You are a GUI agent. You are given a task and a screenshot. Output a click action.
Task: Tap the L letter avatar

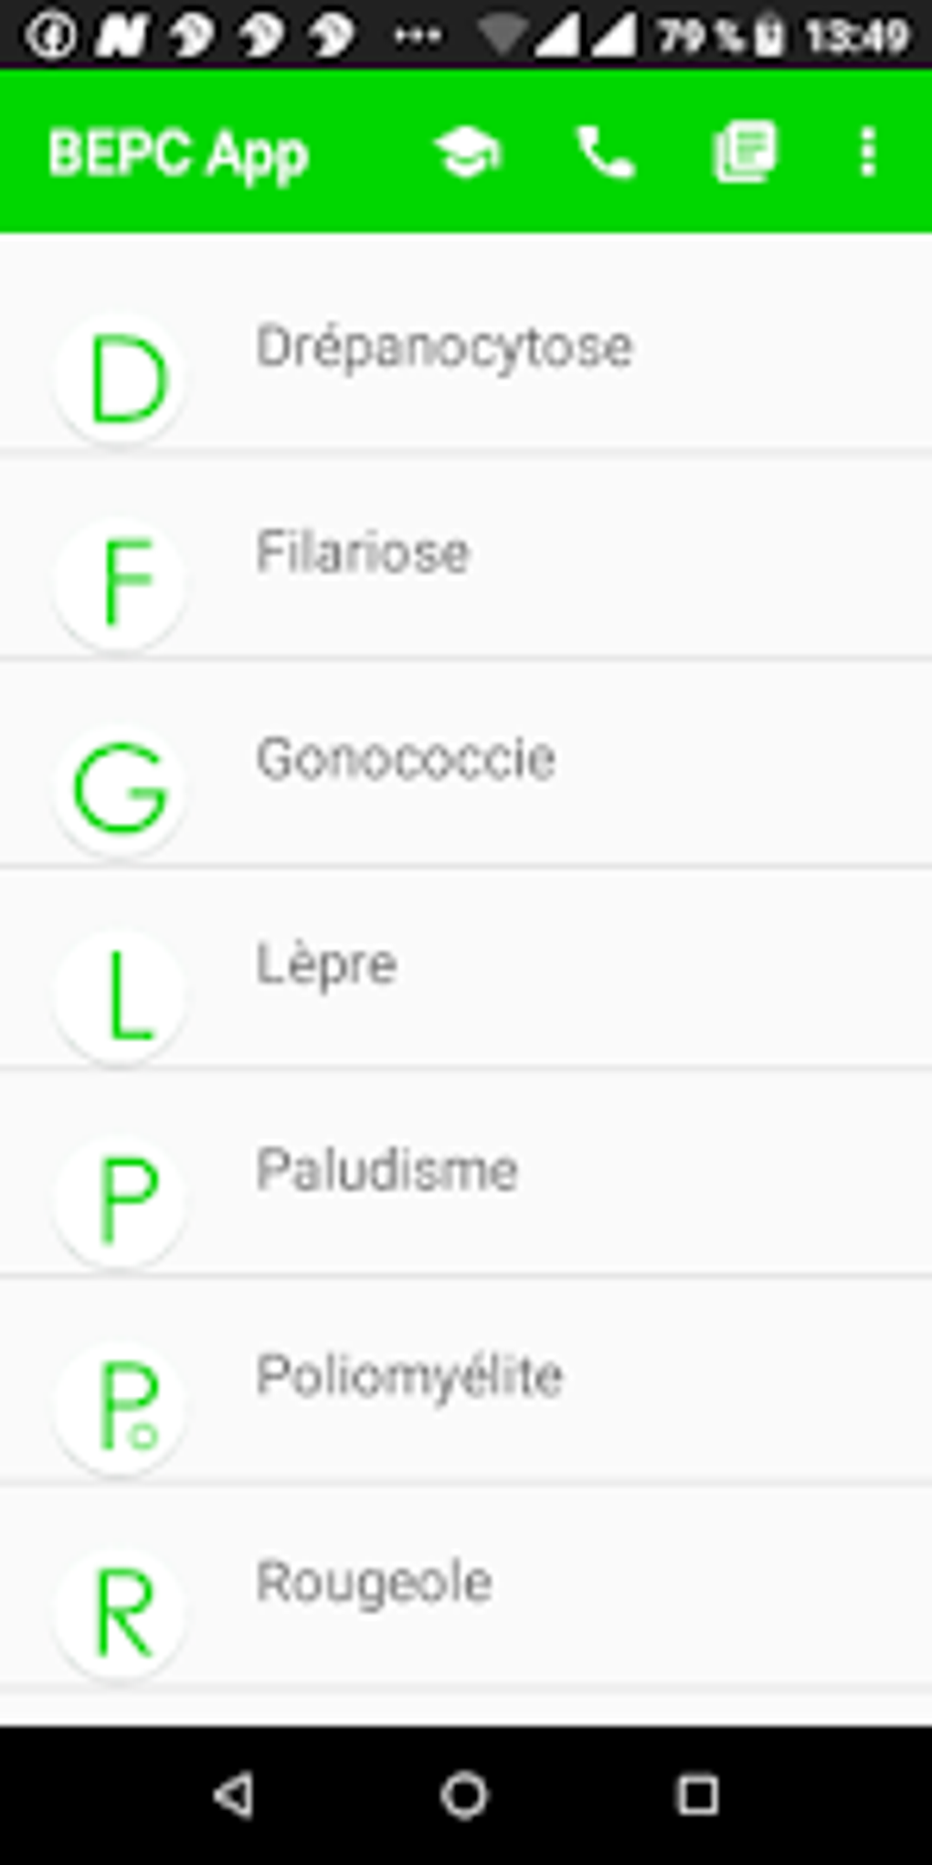(x=121, y=995)
